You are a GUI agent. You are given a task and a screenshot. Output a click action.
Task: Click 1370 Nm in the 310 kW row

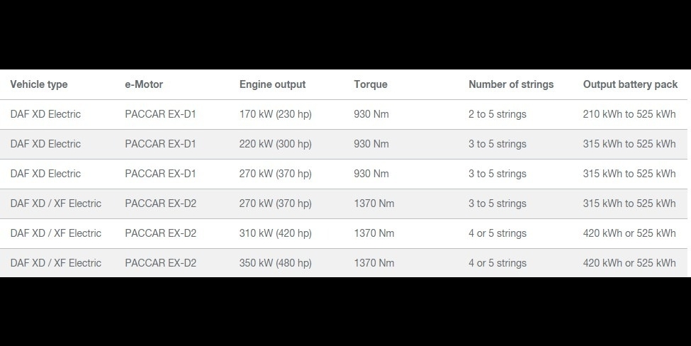(x=373, y=233)
